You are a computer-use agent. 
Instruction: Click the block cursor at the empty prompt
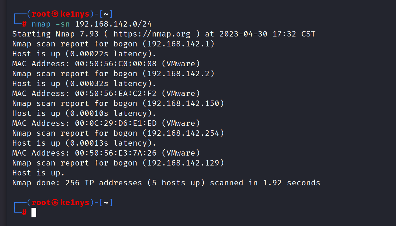pos(34,213)
